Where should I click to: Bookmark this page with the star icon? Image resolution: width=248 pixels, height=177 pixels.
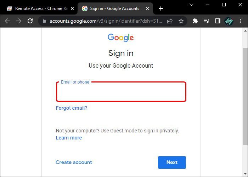[181, 21]
